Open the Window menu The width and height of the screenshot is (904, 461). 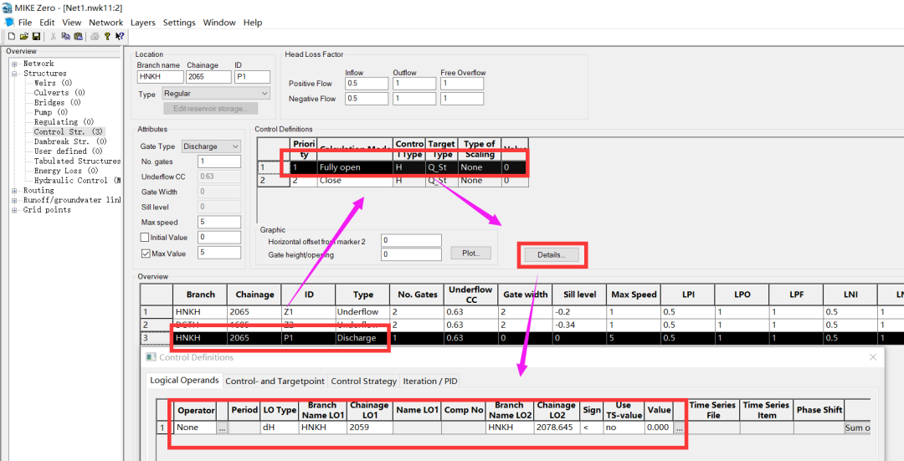[219, 23]
